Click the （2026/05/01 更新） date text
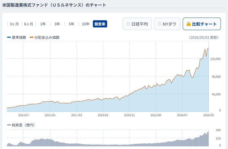The height and width of the screenshot is (149, 228). (204, 38)
